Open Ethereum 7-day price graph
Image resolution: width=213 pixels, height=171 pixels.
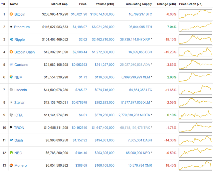coord(195,27)
